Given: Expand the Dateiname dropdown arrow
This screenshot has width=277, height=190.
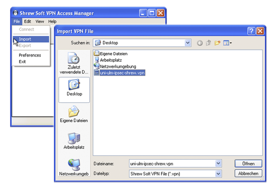Looking at the screenshot, I should [218, 164].
